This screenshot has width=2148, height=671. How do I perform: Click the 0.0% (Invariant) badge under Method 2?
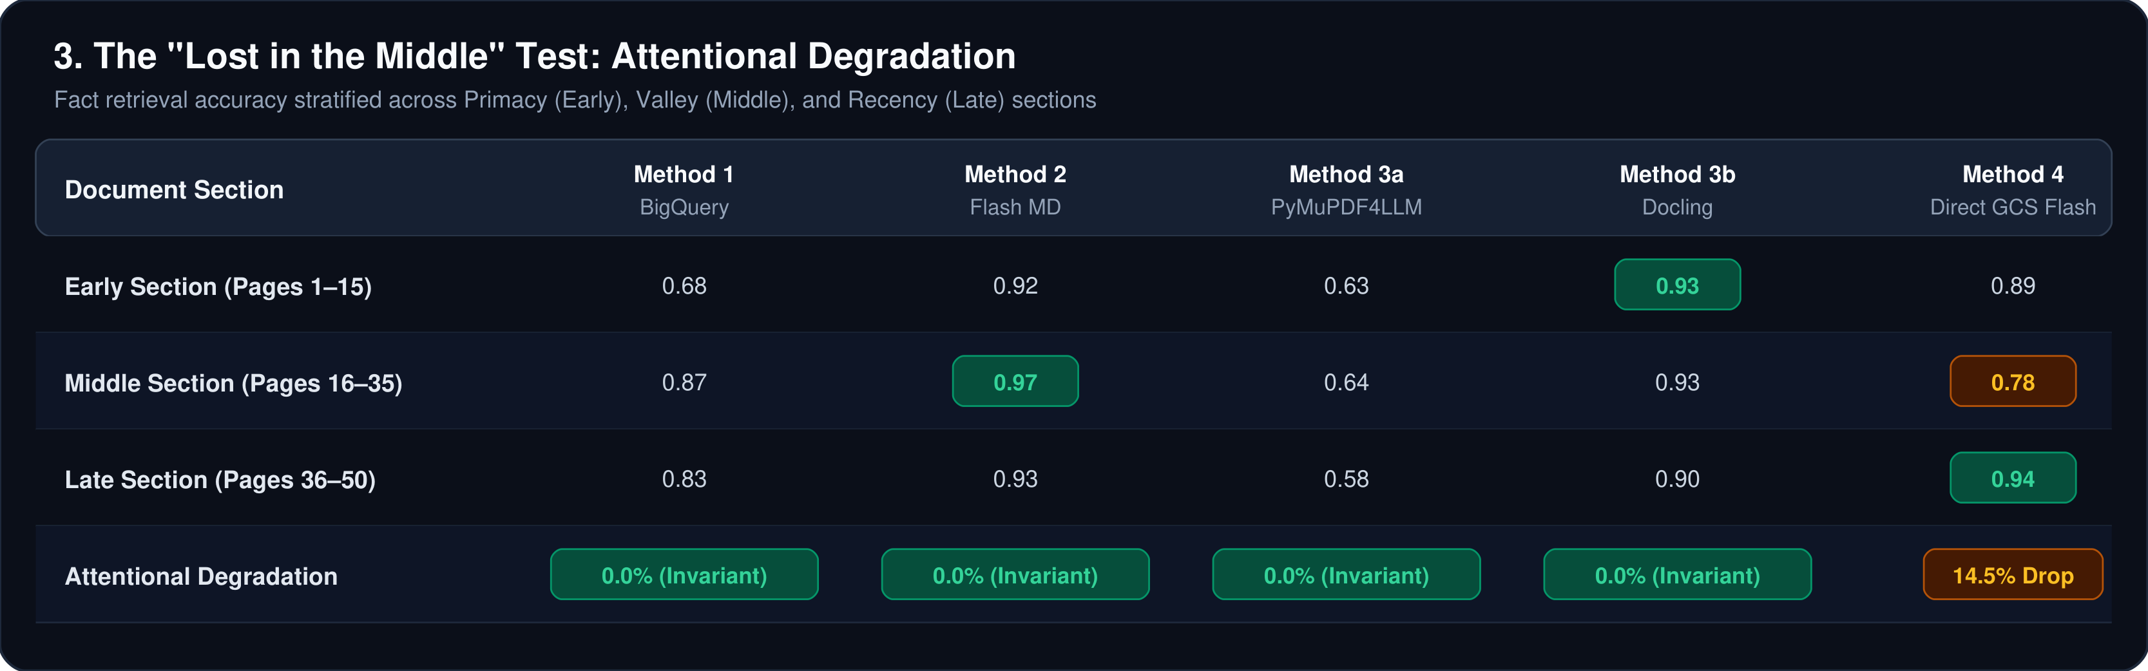pyautogui.click(x=1015, y=575)
